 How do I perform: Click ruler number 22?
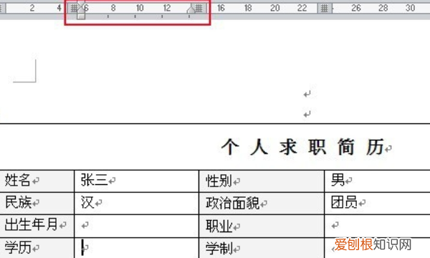(x=302, y=8)
